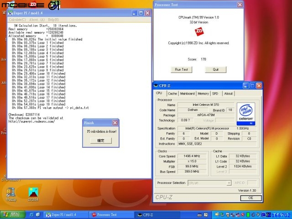
Task: Click the keyboard language bar icon
Action: 199,215
